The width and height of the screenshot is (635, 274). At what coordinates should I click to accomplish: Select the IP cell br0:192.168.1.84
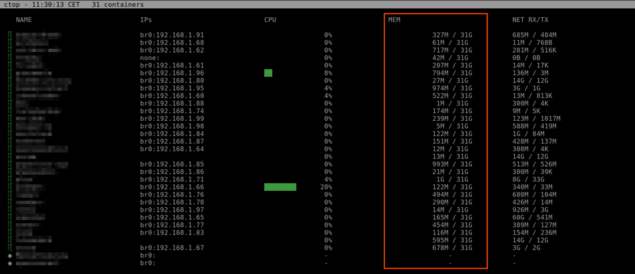click(x=172, y=134)
